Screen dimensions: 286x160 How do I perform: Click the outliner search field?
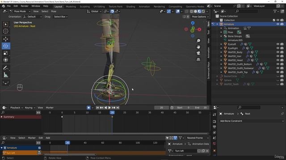tap(247, 12)
